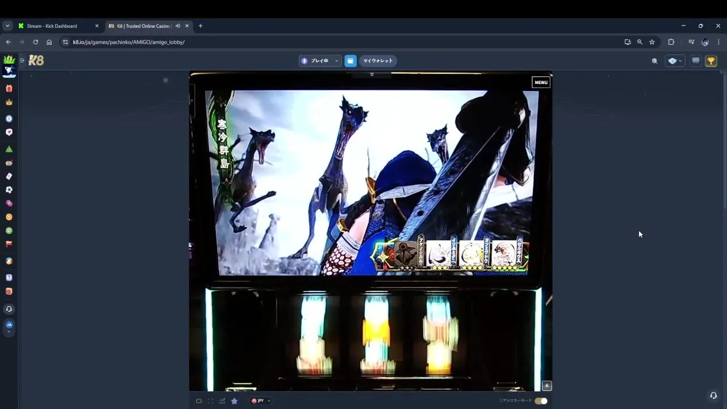Click the game MENU button
The image size is (727, 409).
tap(541, 82)
